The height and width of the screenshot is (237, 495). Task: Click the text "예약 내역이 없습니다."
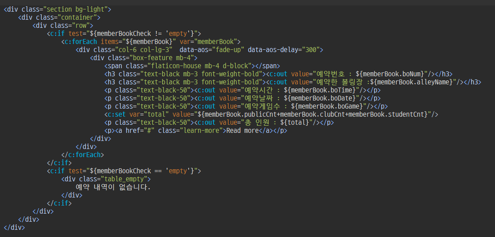[x=113, y=188]
